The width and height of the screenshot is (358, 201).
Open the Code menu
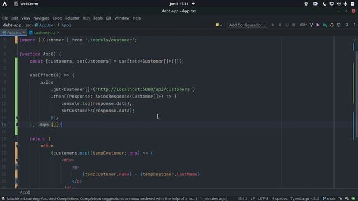57,18
